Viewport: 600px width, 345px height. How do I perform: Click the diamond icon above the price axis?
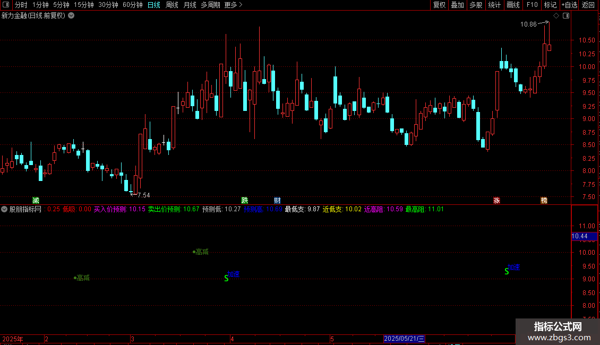coord(556,16)
